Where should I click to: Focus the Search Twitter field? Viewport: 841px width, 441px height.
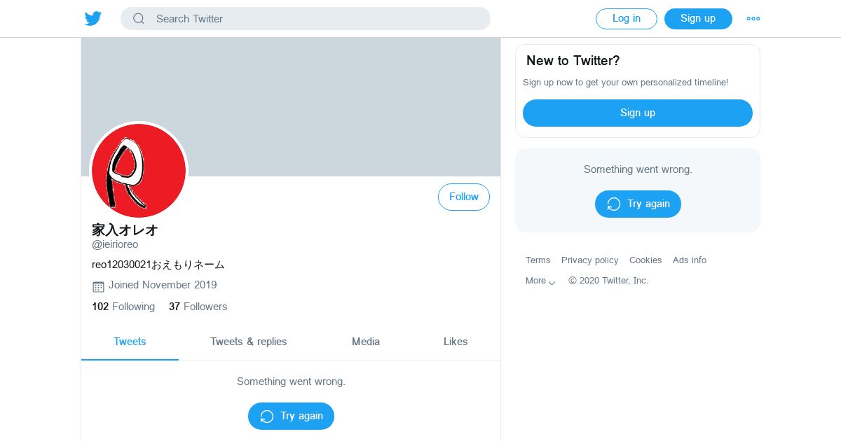306,19
